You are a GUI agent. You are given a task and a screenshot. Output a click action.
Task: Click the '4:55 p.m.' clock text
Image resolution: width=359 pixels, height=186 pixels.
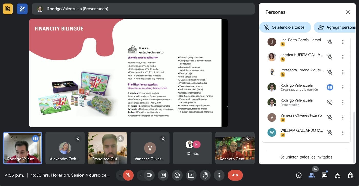pyautogui.click(x=15, y=175)
